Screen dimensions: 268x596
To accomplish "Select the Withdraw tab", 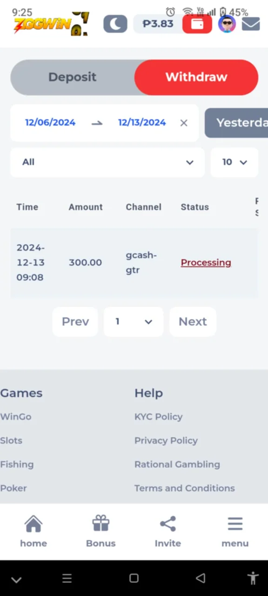I will [x=196, y=77].
